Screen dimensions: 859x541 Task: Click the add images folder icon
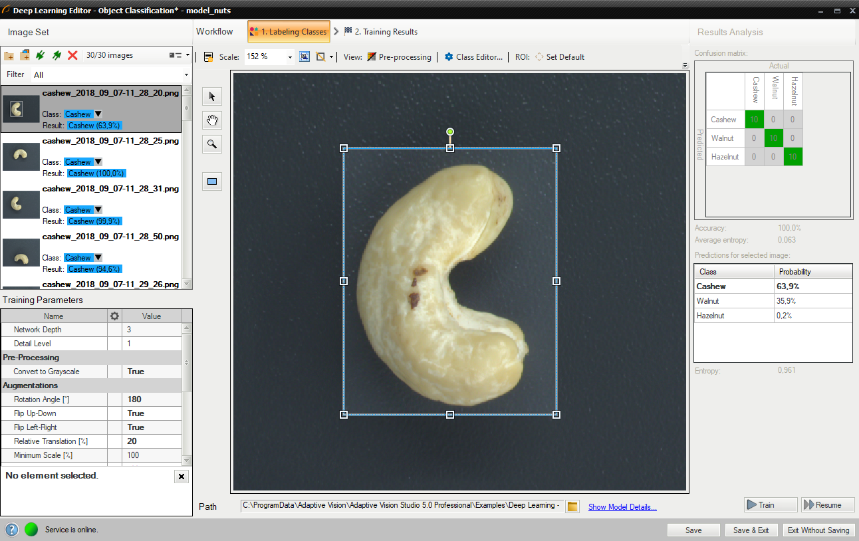[9, 56]
